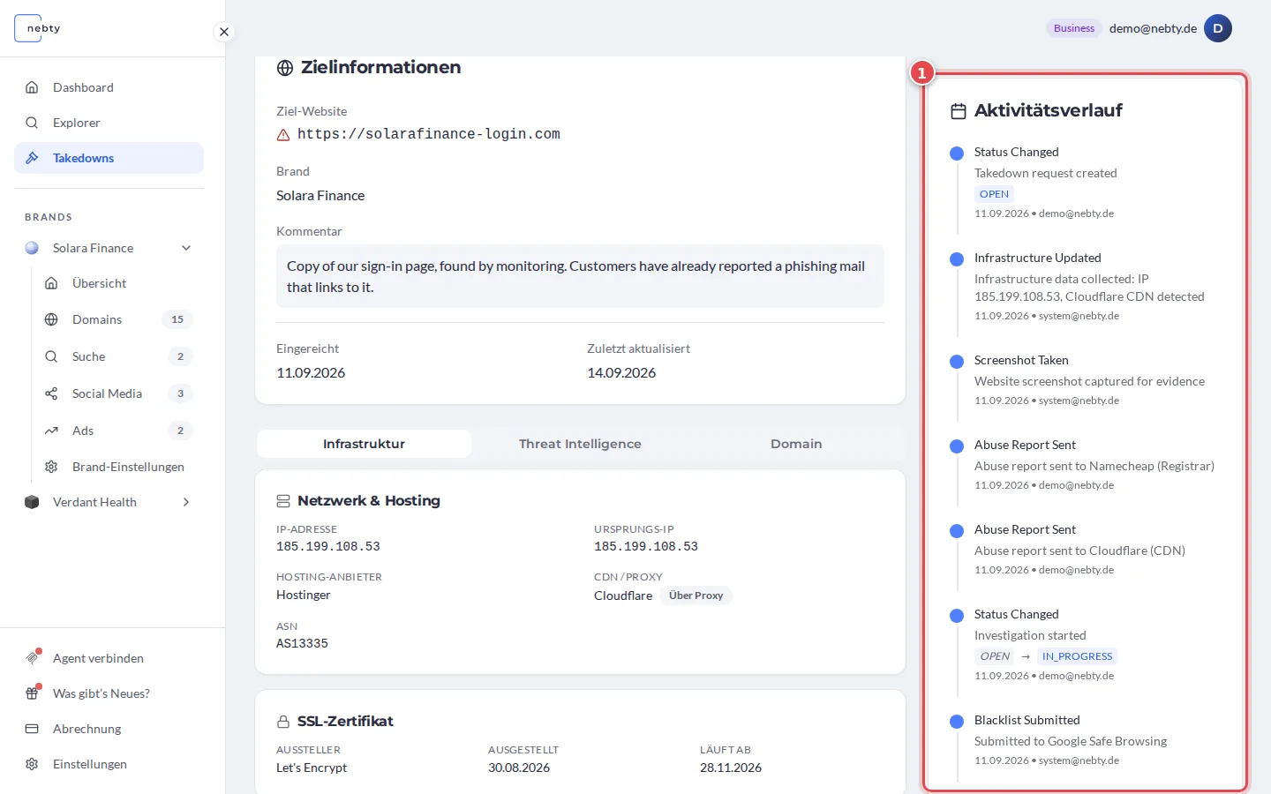The width and height of the screenshot is (1271, 794).
Task: Open the Social Media share icon
Action: 51,393
